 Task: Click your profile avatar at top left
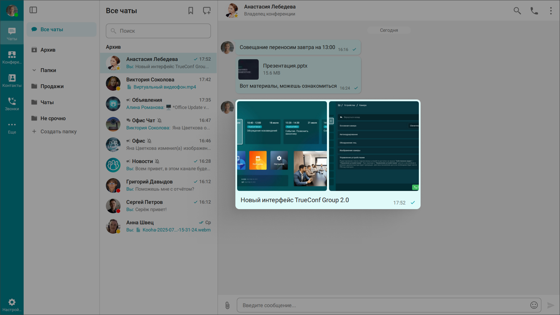coord(12,10)
